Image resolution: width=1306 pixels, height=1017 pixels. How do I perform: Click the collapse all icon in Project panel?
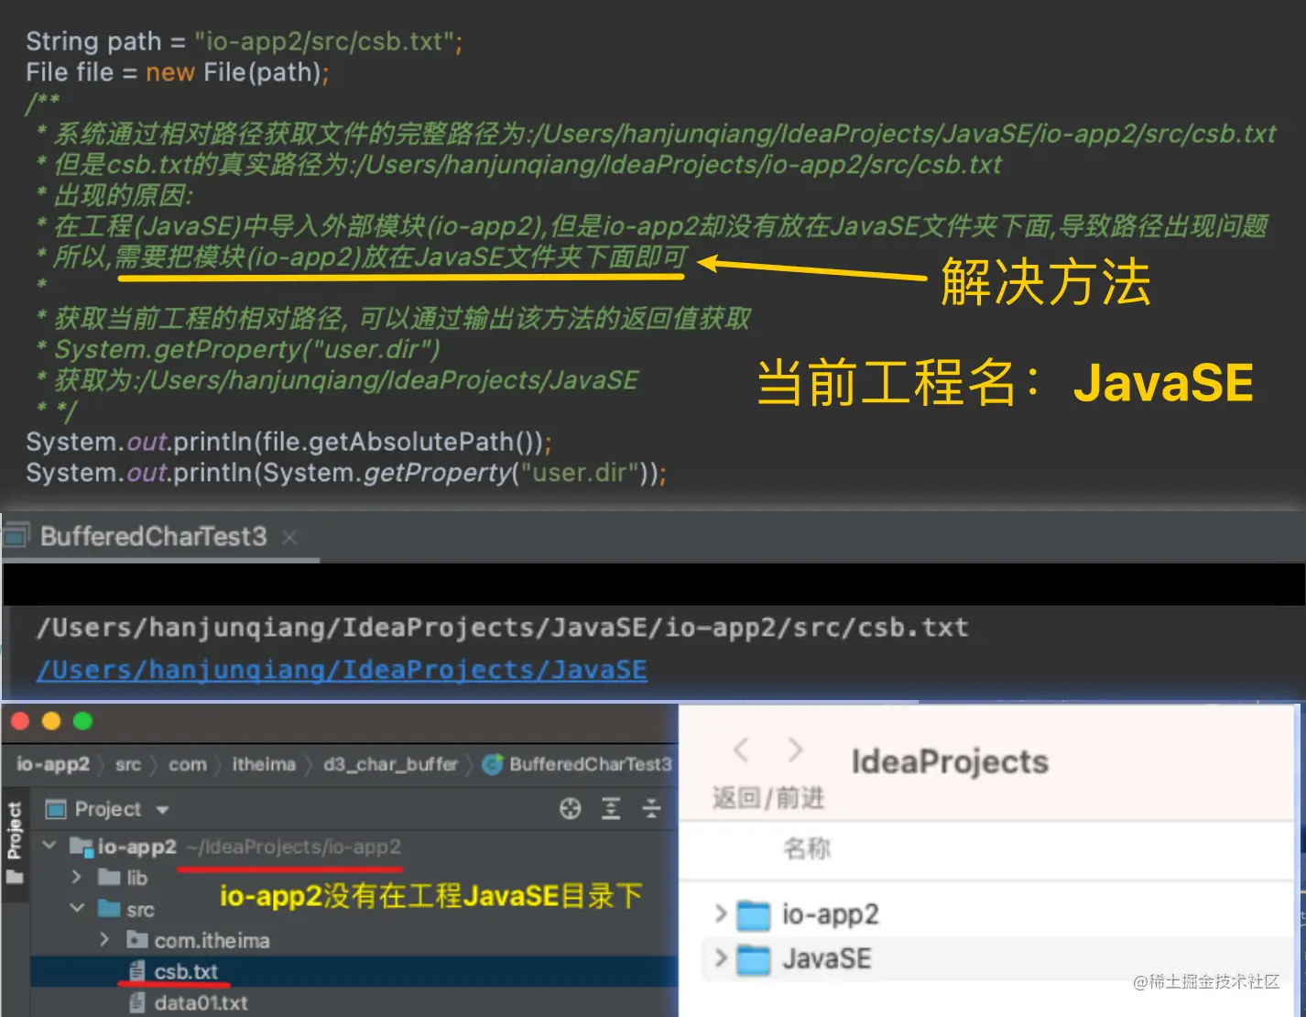point(651,808)
